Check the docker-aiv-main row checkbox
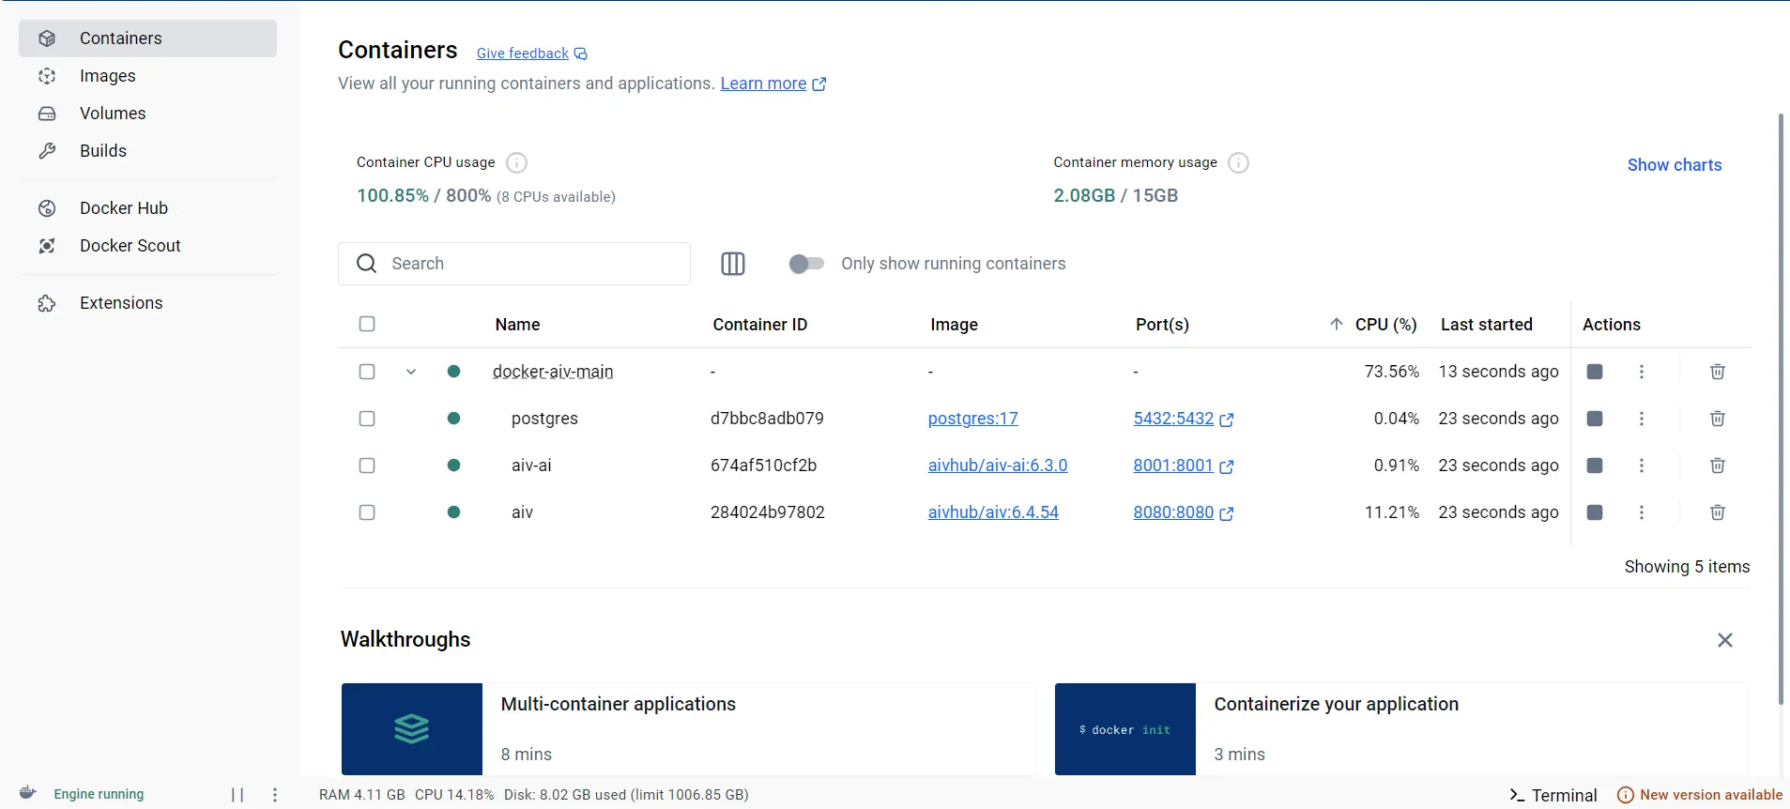The image size is (1790, 809). 367,372
